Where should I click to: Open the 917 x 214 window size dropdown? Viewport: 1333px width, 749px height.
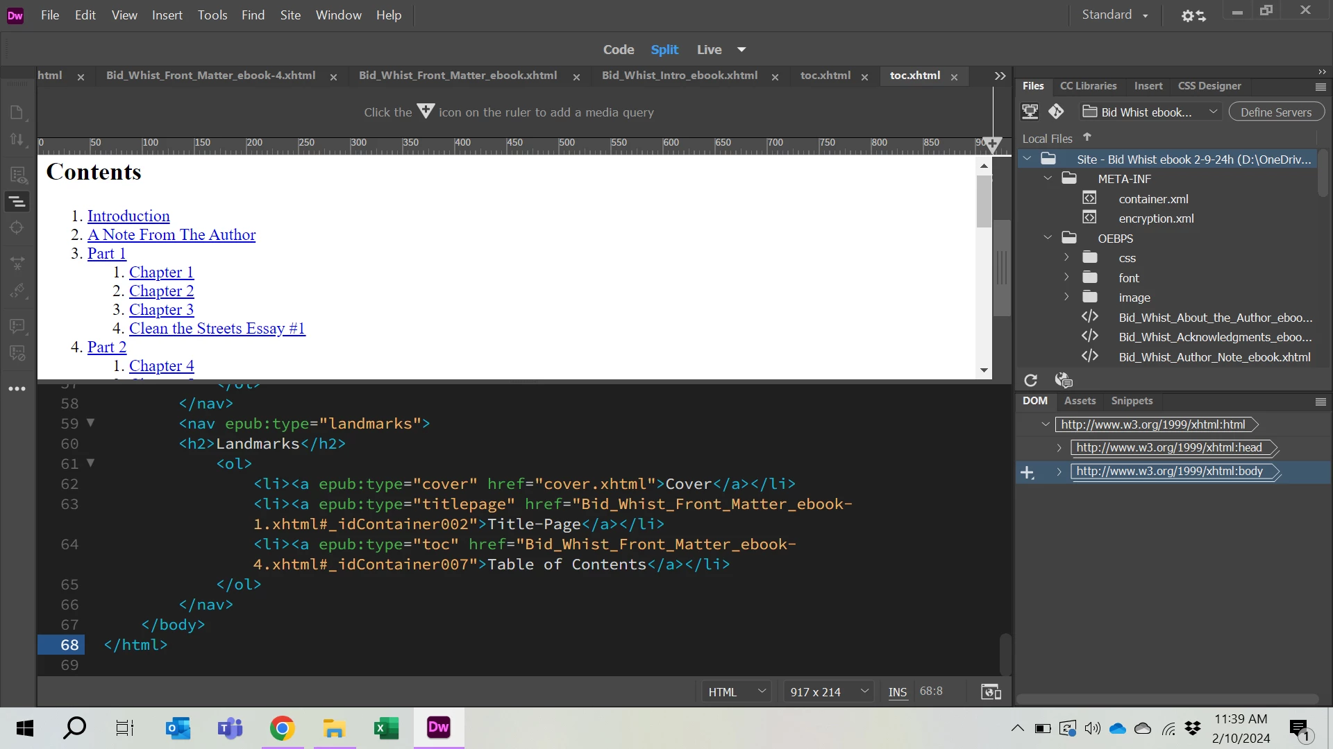pos(864,691)
